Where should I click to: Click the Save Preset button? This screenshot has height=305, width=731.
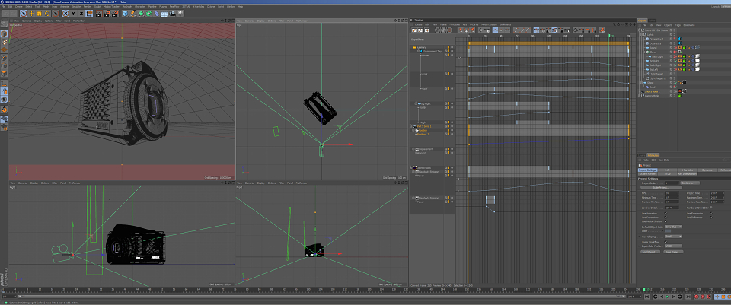click(x=673, y=252)
